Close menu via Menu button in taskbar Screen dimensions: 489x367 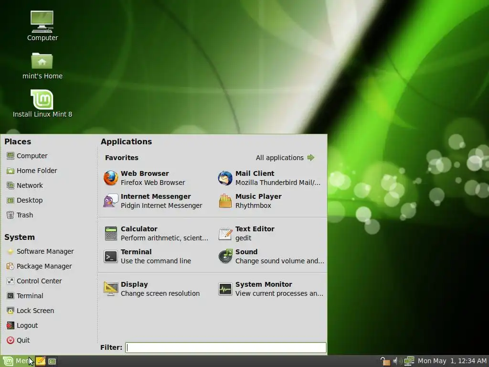tap(17, 361)
